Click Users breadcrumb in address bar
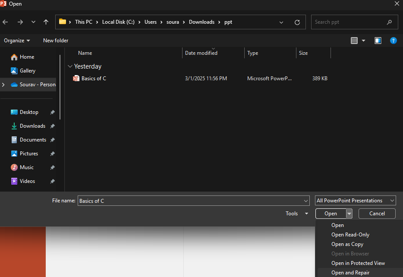Image resolution: width=403 pixels, height=277 pixels. click(150, 22)
